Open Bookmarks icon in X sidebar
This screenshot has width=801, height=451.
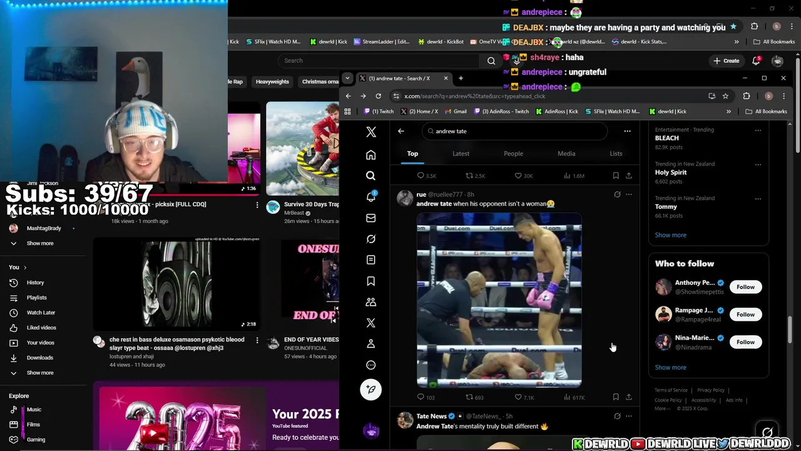371,281
